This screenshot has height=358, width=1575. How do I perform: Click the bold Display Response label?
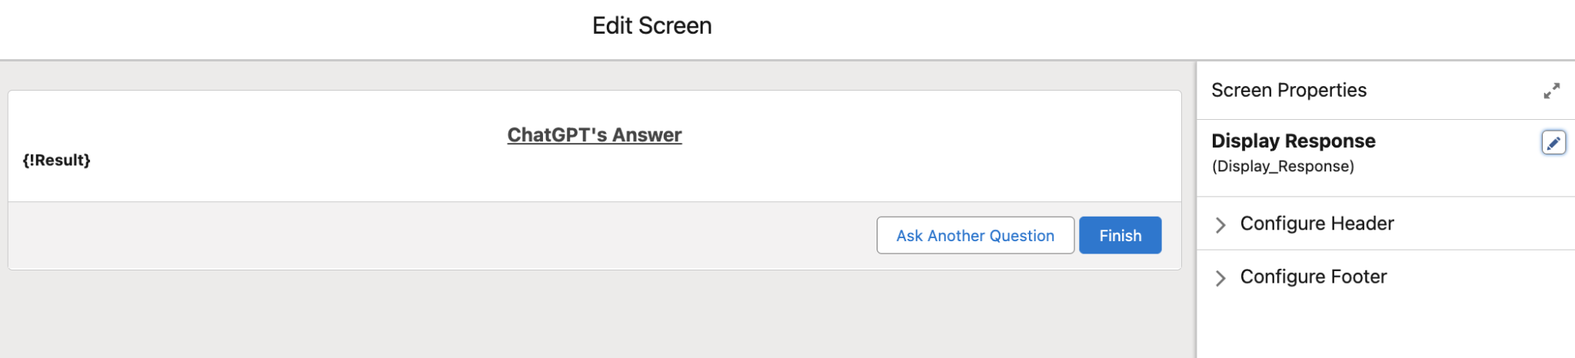1293,141
